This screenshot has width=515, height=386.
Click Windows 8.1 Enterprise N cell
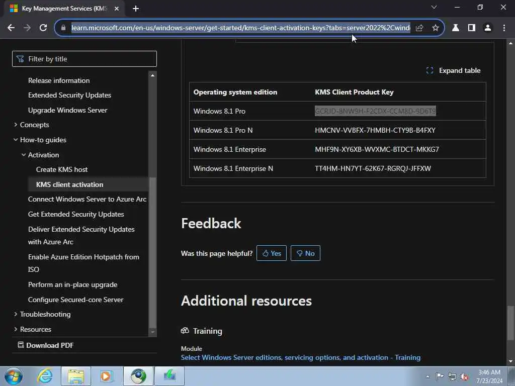[x=233, y=168]
